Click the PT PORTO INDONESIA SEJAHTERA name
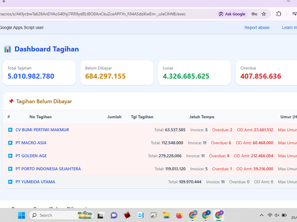The image size is (297, 222). coord(48,169)
